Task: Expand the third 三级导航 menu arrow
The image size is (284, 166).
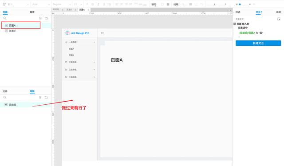Action: (x=94, y=77)
